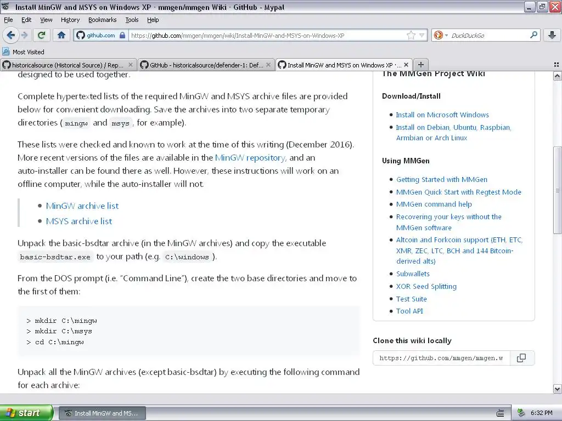The image size is (562, 421).
Task: Switch to the historicalsource Repositories tab
Action: [x=68, y=65]
